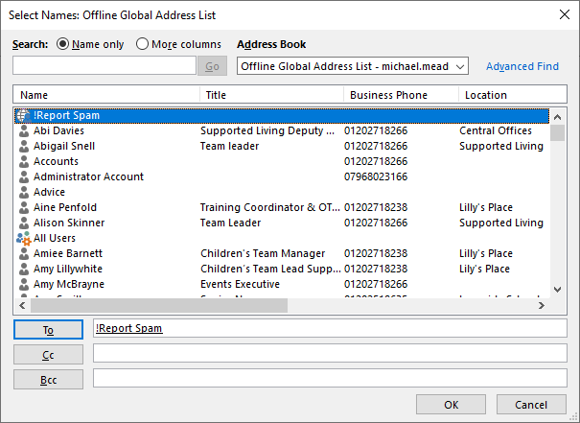580x423 pixels.
Task: Select the Name only radio button
Action: 64,44
